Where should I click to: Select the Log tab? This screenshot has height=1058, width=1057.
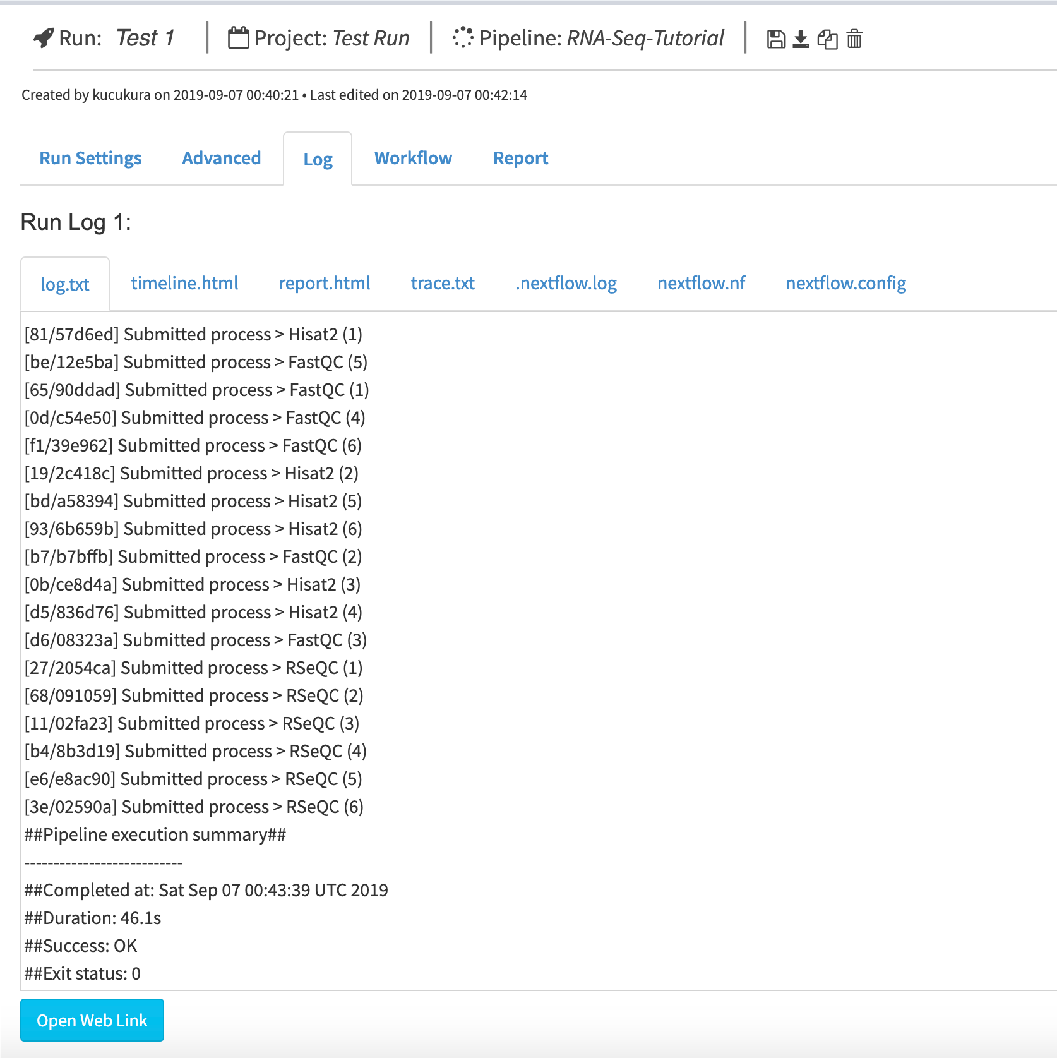tap(318, 159)
